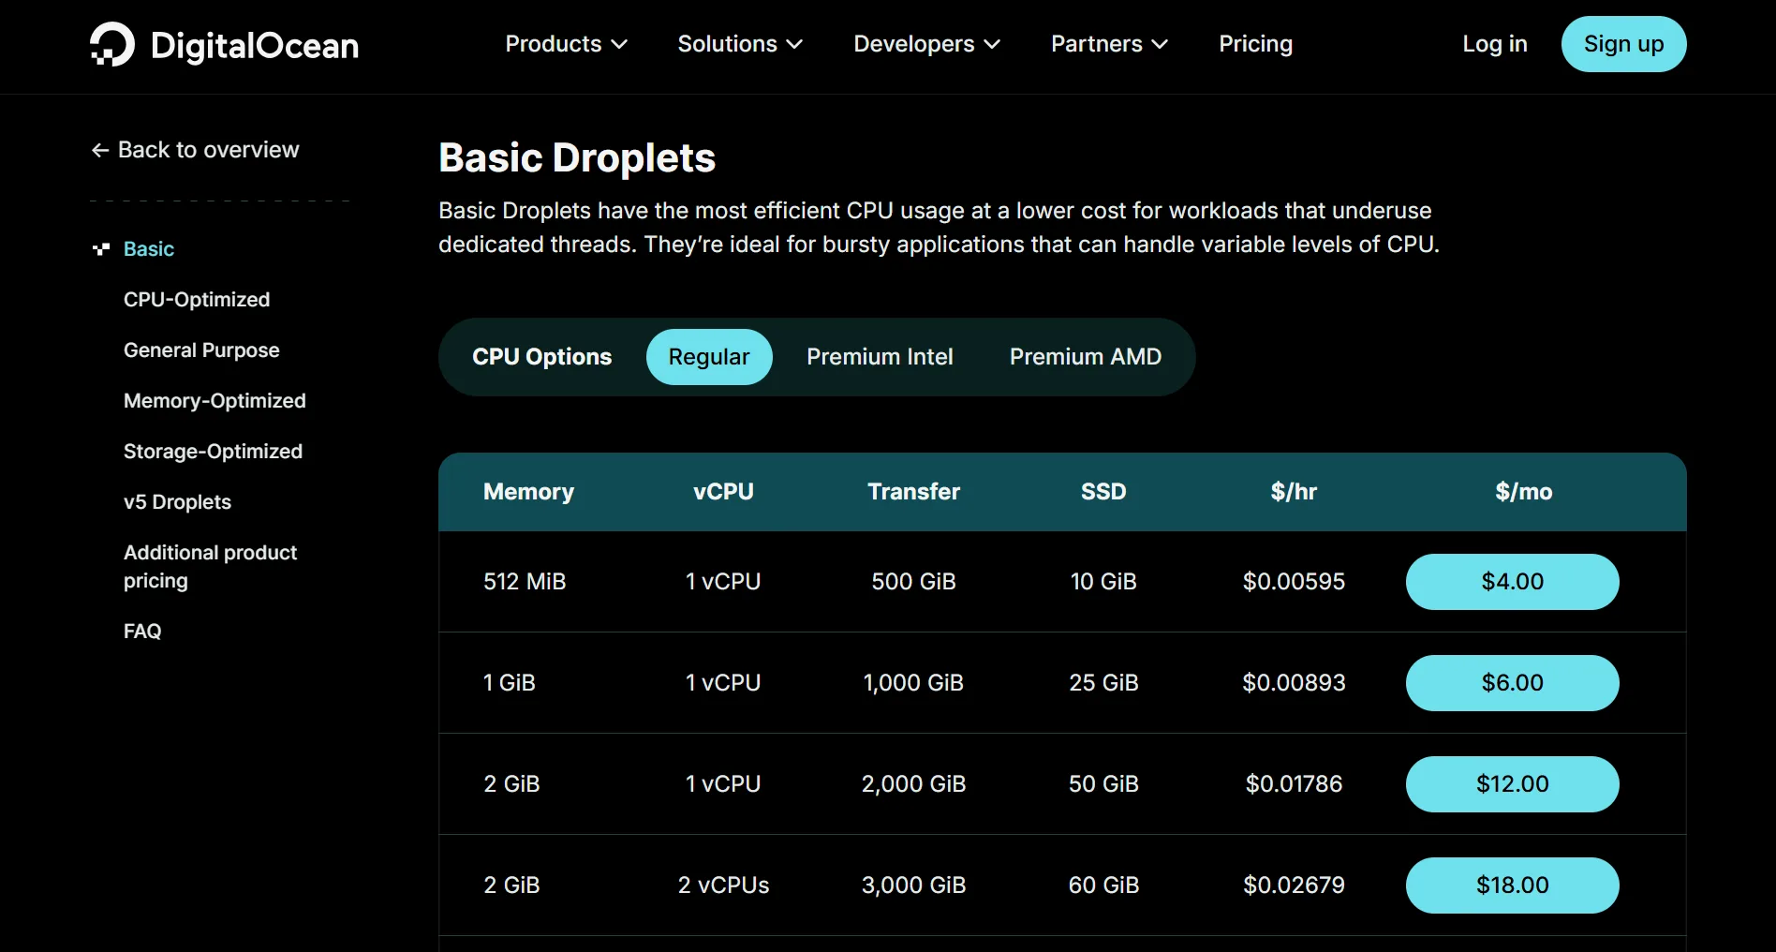The image size is (1776, 952).
Task: Click the 2,000 GiB transfer value
Action: click(913, 784)
